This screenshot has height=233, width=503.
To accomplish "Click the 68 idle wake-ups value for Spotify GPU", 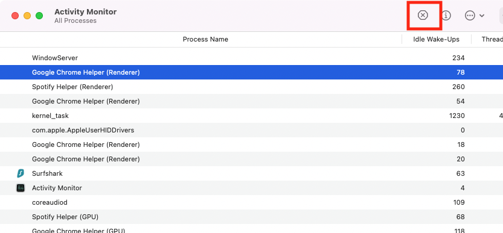I will tap(460, 217).
